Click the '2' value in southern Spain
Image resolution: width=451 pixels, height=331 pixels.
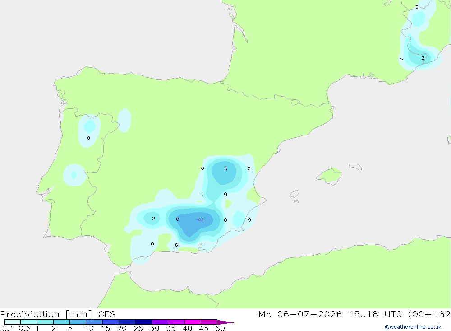(153, 219)
